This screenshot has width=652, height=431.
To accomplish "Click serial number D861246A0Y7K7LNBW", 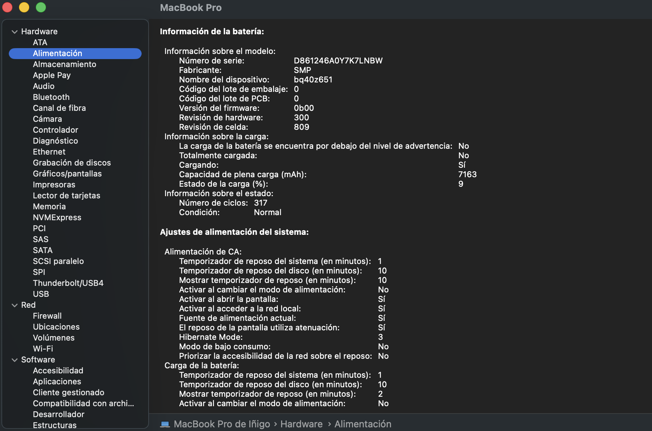I will 338,61.
